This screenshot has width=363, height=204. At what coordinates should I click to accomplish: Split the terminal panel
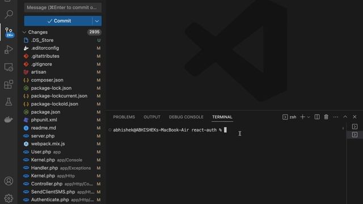[317, 117]
